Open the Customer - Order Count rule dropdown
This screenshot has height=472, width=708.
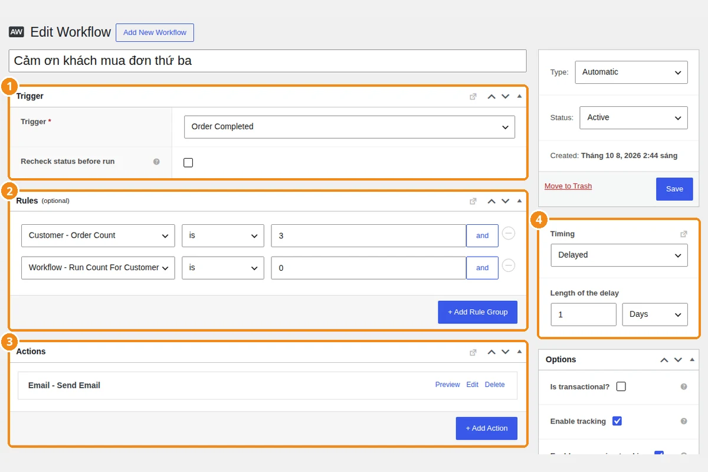(x=98, y=235)
